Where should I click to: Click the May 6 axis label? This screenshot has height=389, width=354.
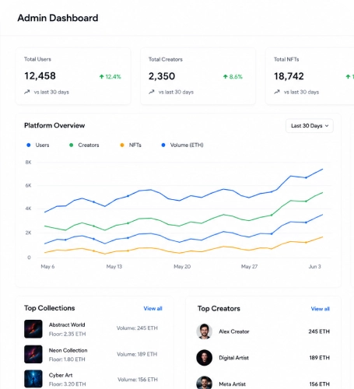click(47, 267)
